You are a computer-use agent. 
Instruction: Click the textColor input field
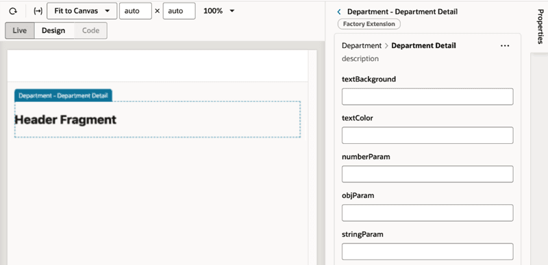(x=427, y=136)
